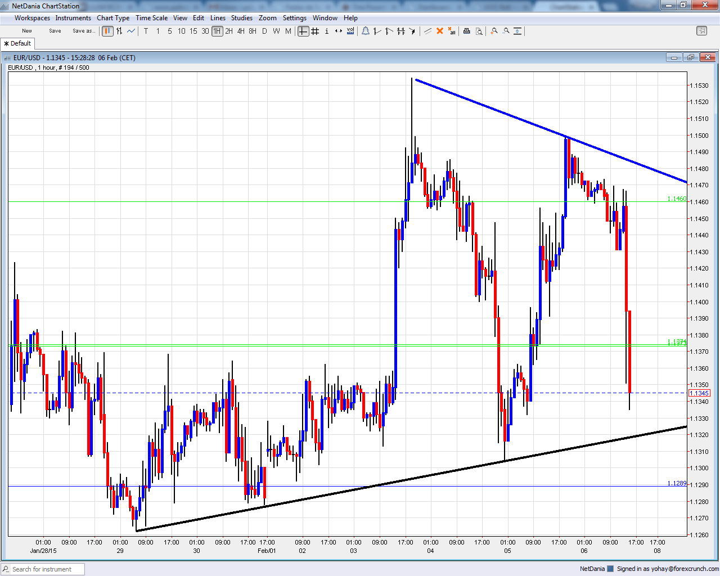
Task: Click the orange delete line icon
Action: [x=440, y=31]
